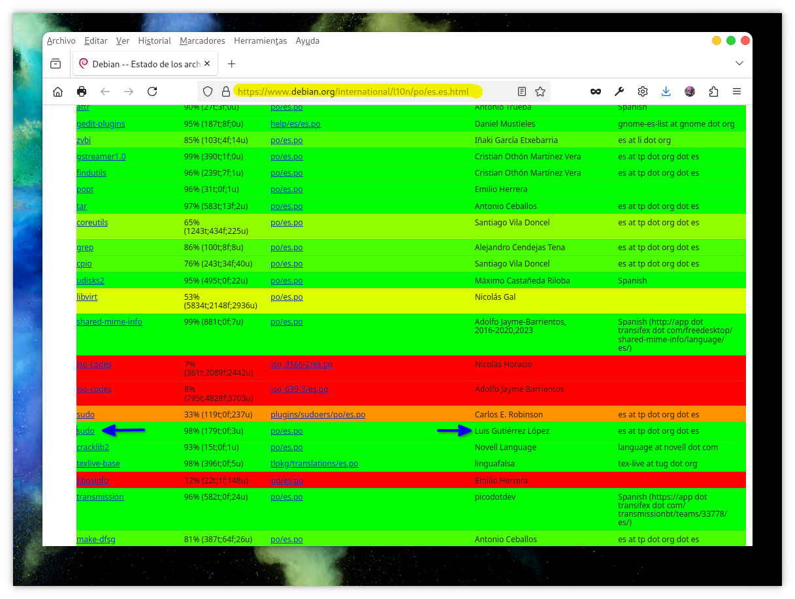Open the tlpkg/translations/es.po file link
This screenshot has height=599, width=795.
(x=314, y=463)
